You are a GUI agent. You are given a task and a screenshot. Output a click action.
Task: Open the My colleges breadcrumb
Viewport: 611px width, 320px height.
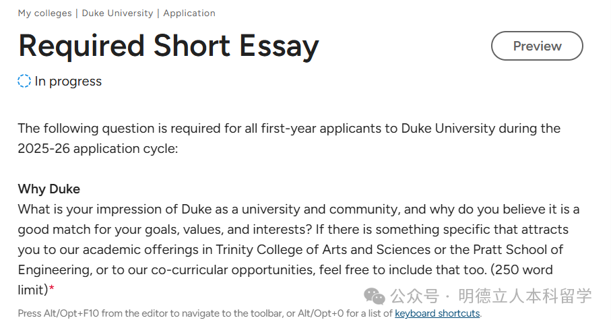click(44, 13)
